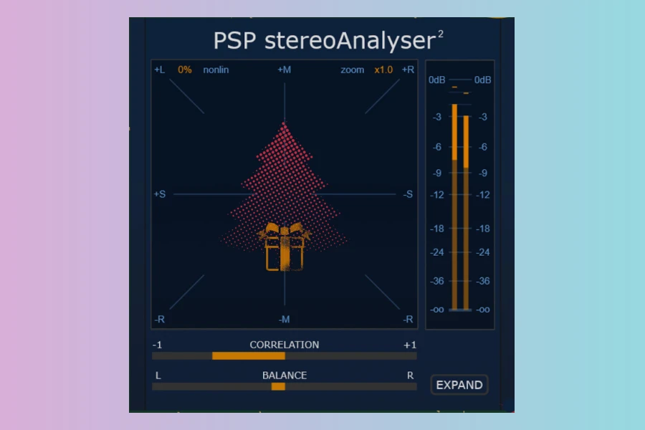Expand the plugin with the EXPAND button

pos(459,385)
